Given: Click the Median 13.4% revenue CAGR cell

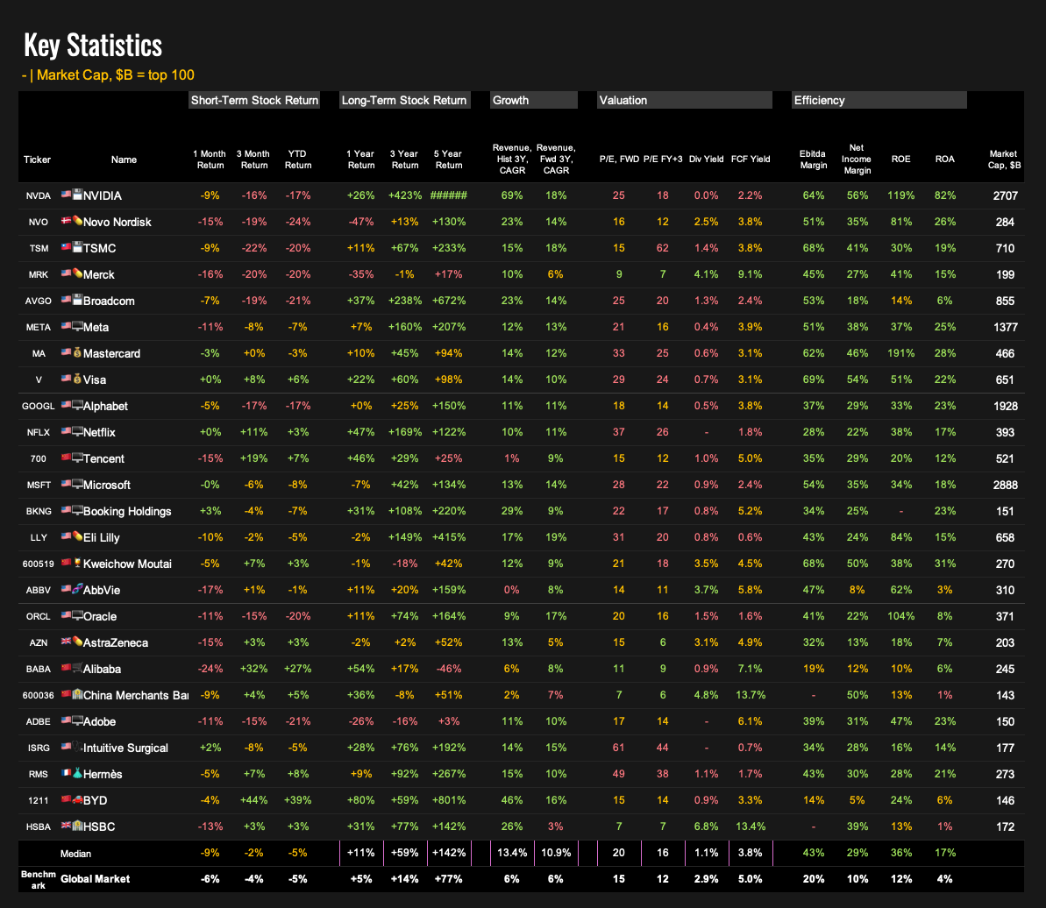Looking at the screenshot, I should (512, 853).
